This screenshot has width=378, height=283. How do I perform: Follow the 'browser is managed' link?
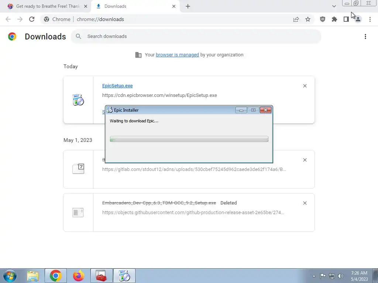coord(178,55)
